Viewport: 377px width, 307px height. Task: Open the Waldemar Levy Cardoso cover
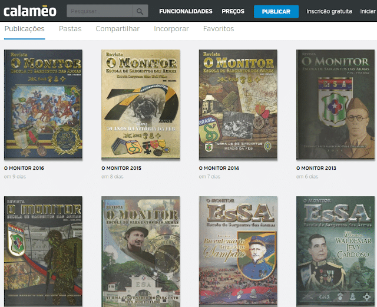335,252
